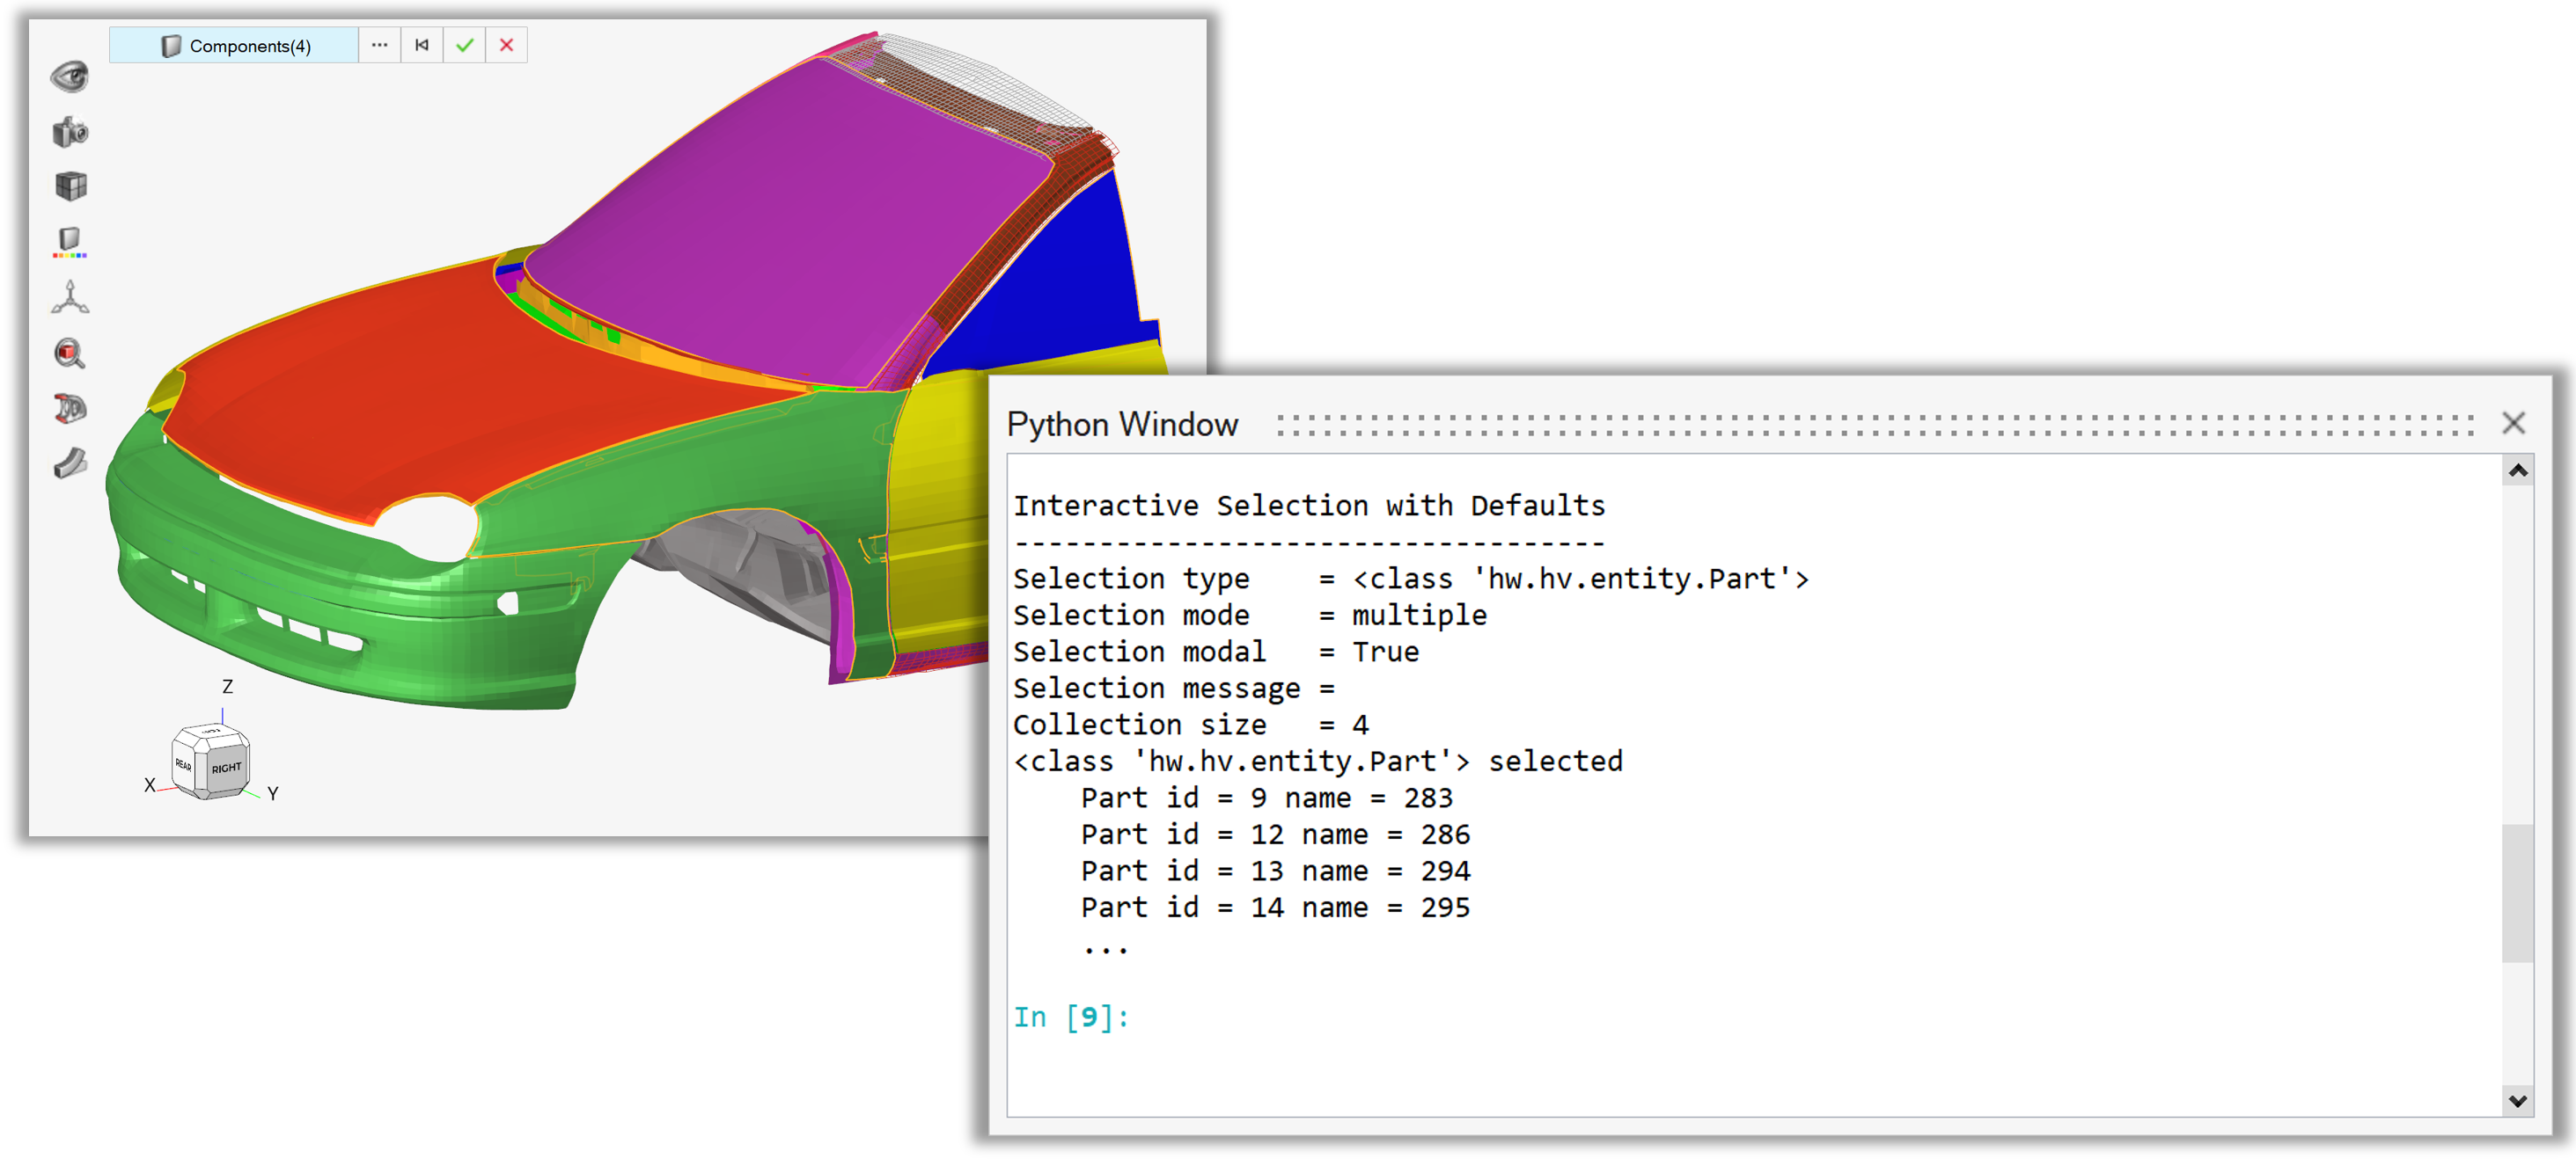Click the coordinate axes triad icon
Screen dimensions: 2576x1159
click(70, 298)
